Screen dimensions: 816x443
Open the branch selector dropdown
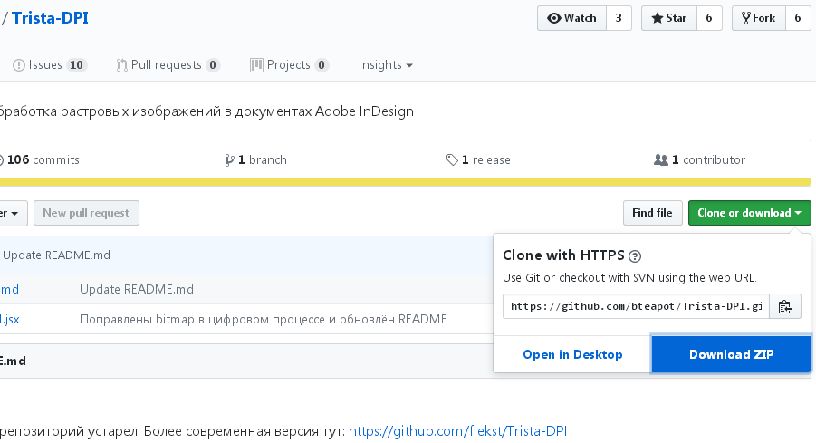coord(14,213)
